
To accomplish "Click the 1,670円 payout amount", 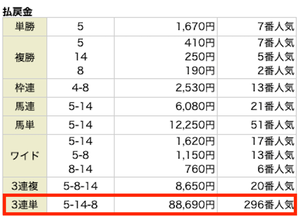I will pyautogui.click(x=195, y=27).
